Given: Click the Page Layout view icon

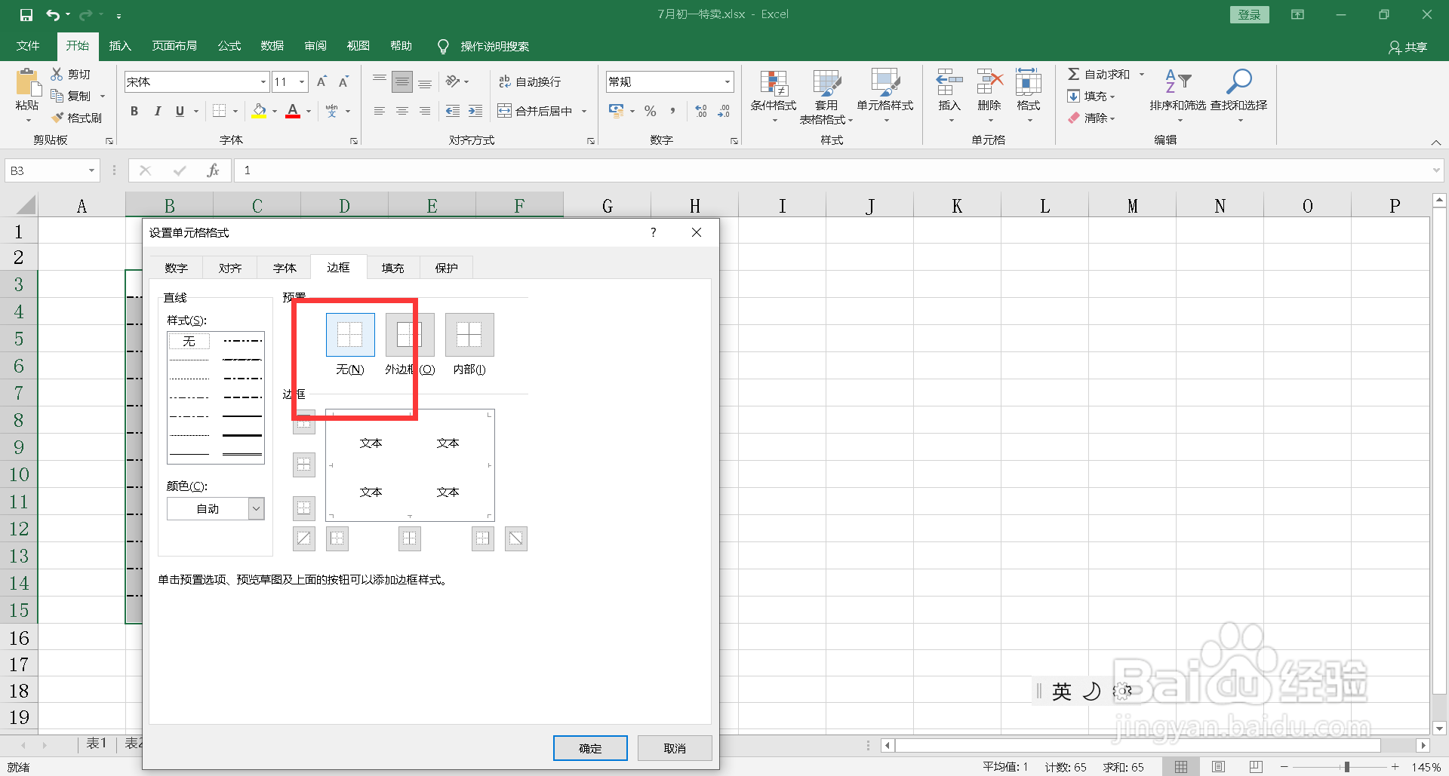Looking at the screenshot, I should click(1218, 767).
